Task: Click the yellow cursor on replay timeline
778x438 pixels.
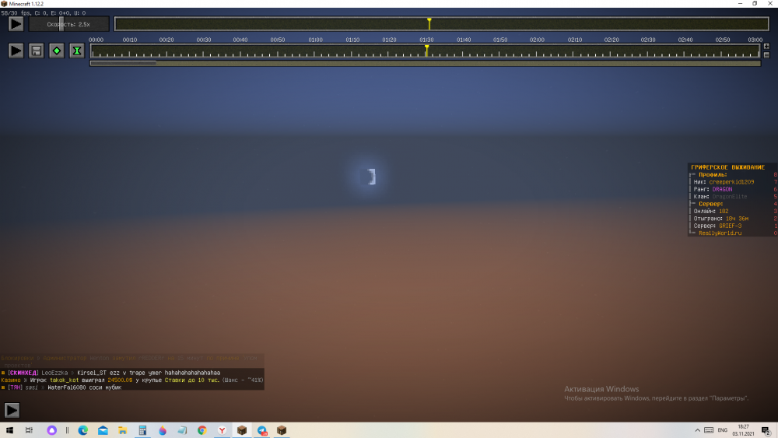Action: tap(429, 23)
